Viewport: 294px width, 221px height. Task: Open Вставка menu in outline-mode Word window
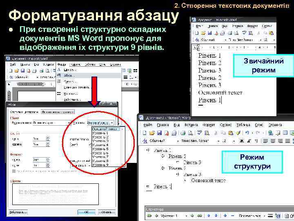191,125
